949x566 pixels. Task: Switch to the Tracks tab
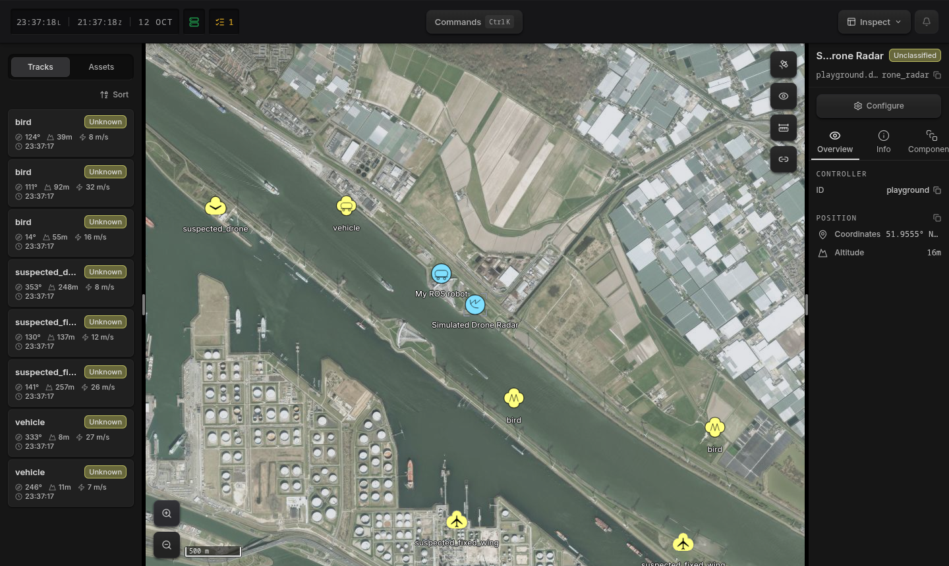(40, 67)
